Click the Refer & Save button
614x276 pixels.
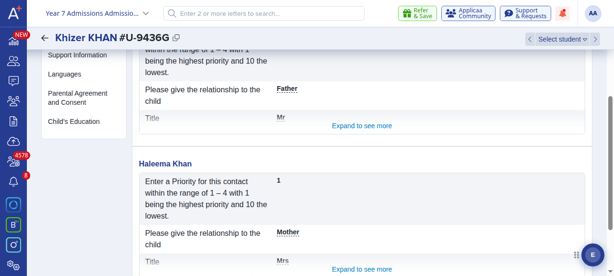pyautogui.click(x=417, y=13)
